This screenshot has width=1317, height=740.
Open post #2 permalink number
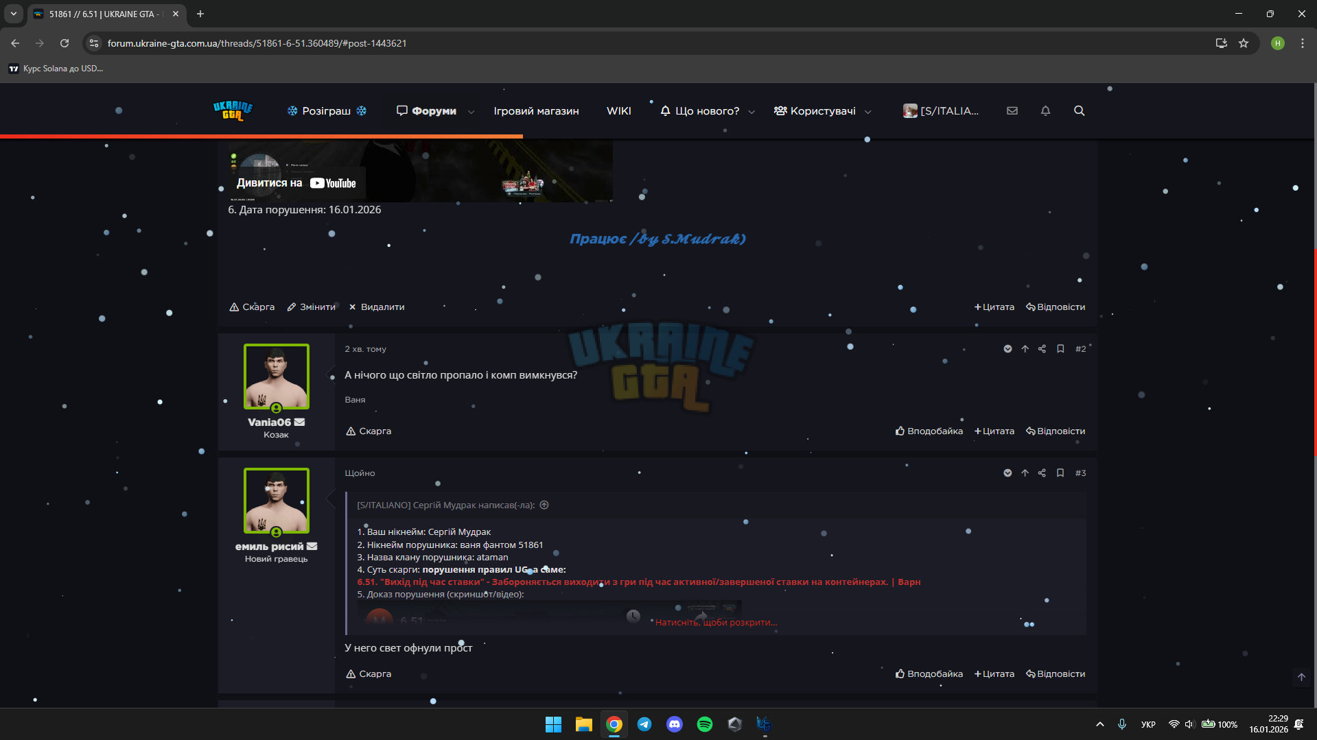tap(1081, 349)
